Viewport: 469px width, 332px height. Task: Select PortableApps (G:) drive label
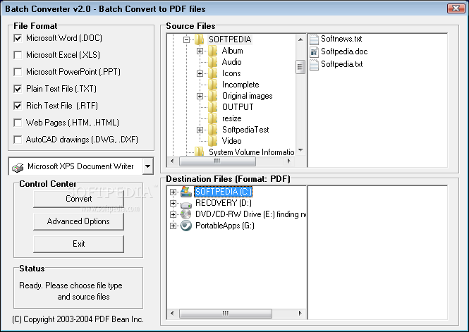(225, 226)
